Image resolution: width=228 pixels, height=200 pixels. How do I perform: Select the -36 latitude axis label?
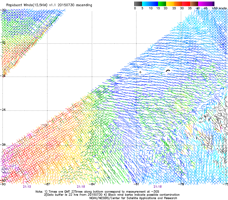(3, 110)
